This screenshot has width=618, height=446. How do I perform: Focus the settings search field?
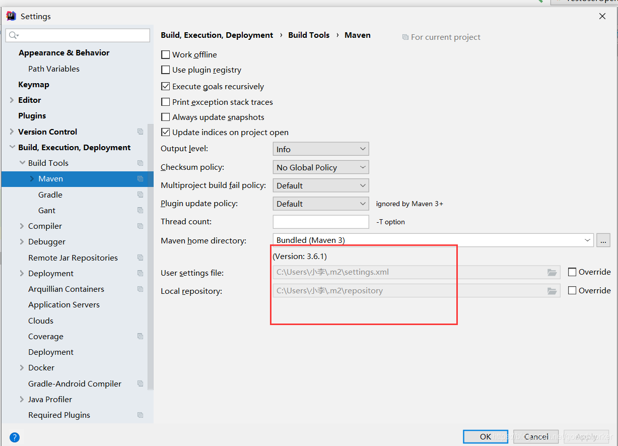pyautogui.click(x=78, y=35)
